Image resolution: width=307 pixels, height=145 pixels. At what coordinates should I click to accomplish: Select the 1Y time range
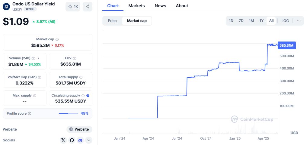pos(261,21)
